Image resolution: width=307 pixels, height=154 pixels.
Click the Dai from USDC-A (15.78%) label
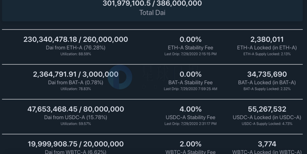click(76, 117)
